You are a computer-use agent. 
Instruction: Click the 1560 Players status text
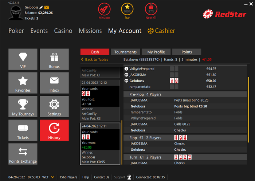pos(68,177)
